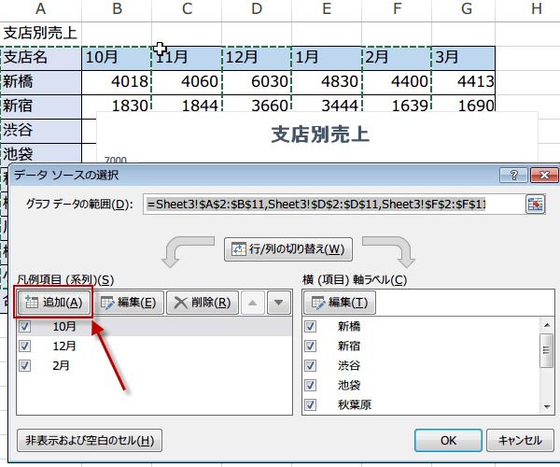560x467 pixels.
Task: Click 編集(T) for axis labels
Action: (340, 303)
